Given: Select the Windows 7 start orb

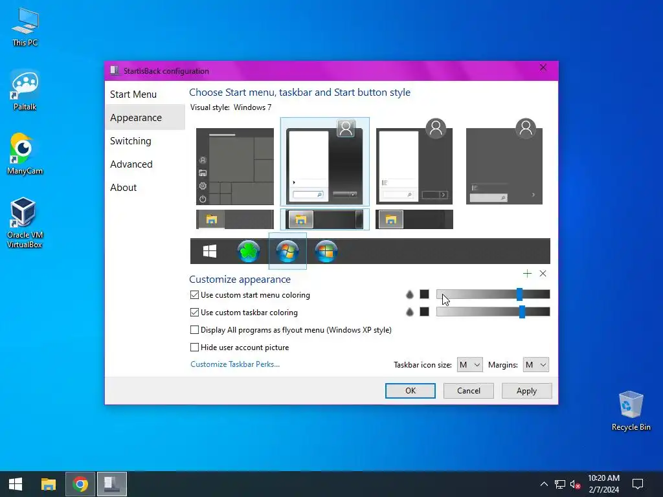Looking at the screenshot, I should tap(287, 251).
